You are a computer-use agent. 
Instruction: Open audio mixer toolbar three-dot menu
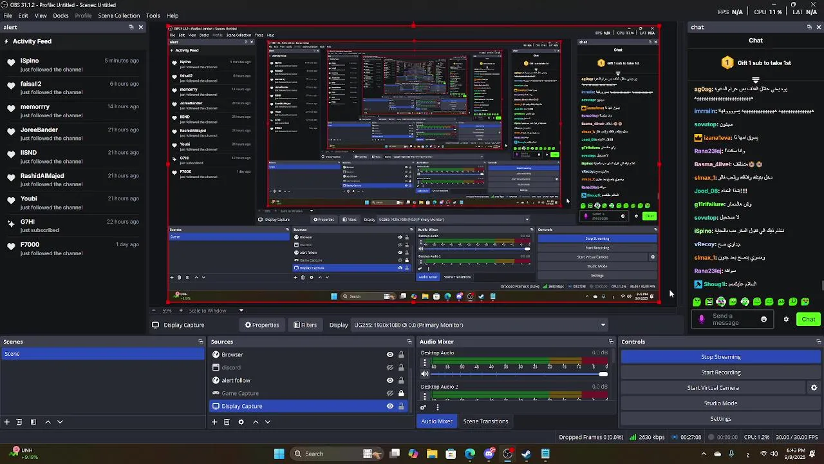(438, 407)
